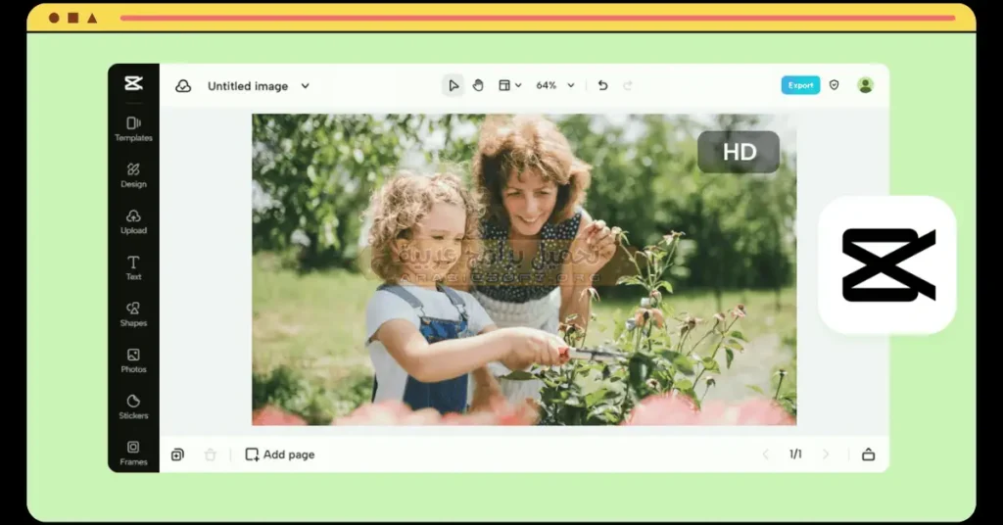Open the user profile avatar
The image size is (1003, 525).
(866, 85)
